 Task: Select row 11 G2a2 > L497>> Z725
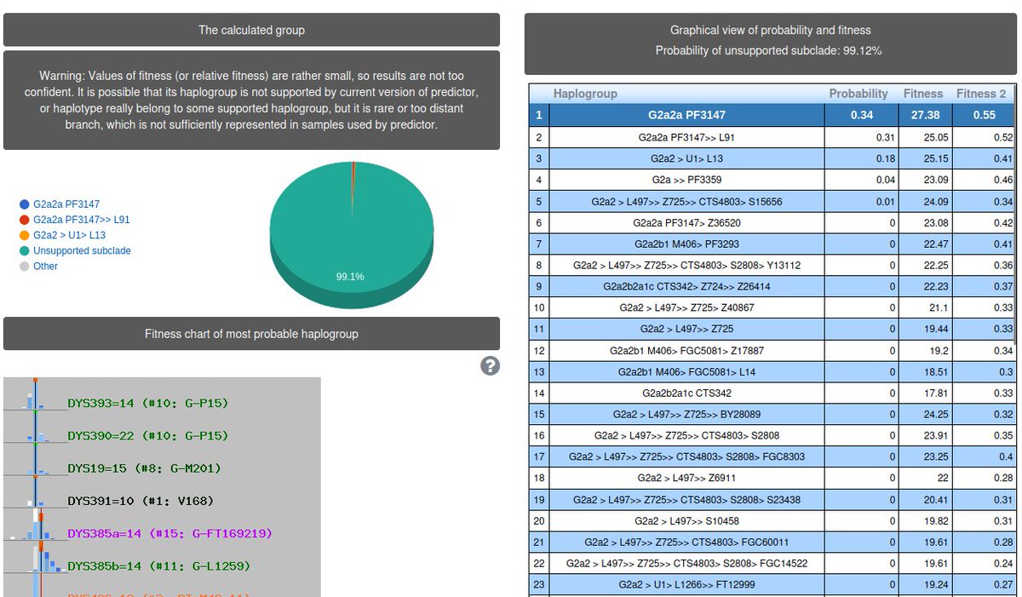tap(773, 329)
